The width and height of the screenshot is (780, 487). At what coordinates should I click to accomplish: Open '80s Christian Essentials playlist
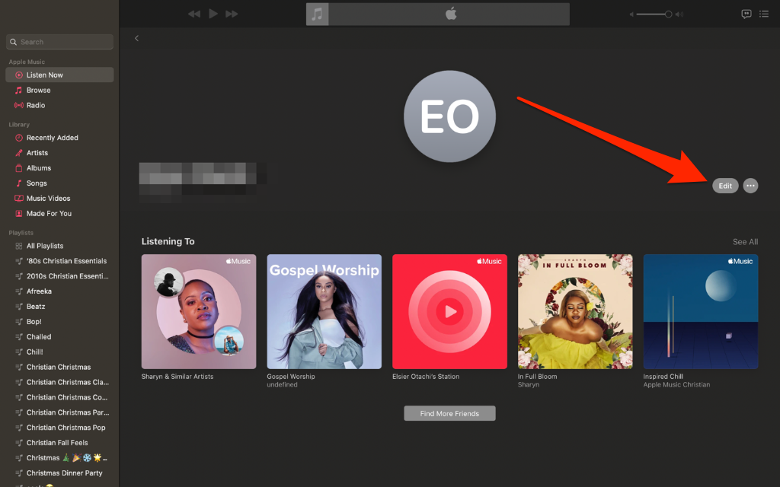pos(59,261)
